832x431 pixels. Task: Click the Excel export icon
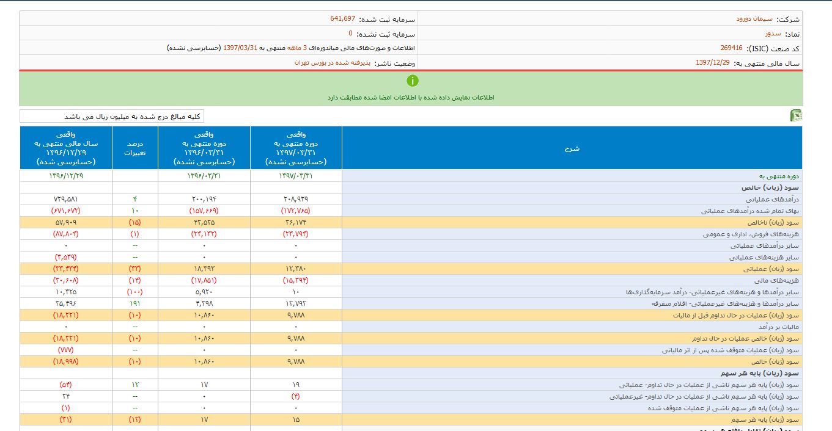[x=796, y=116]
